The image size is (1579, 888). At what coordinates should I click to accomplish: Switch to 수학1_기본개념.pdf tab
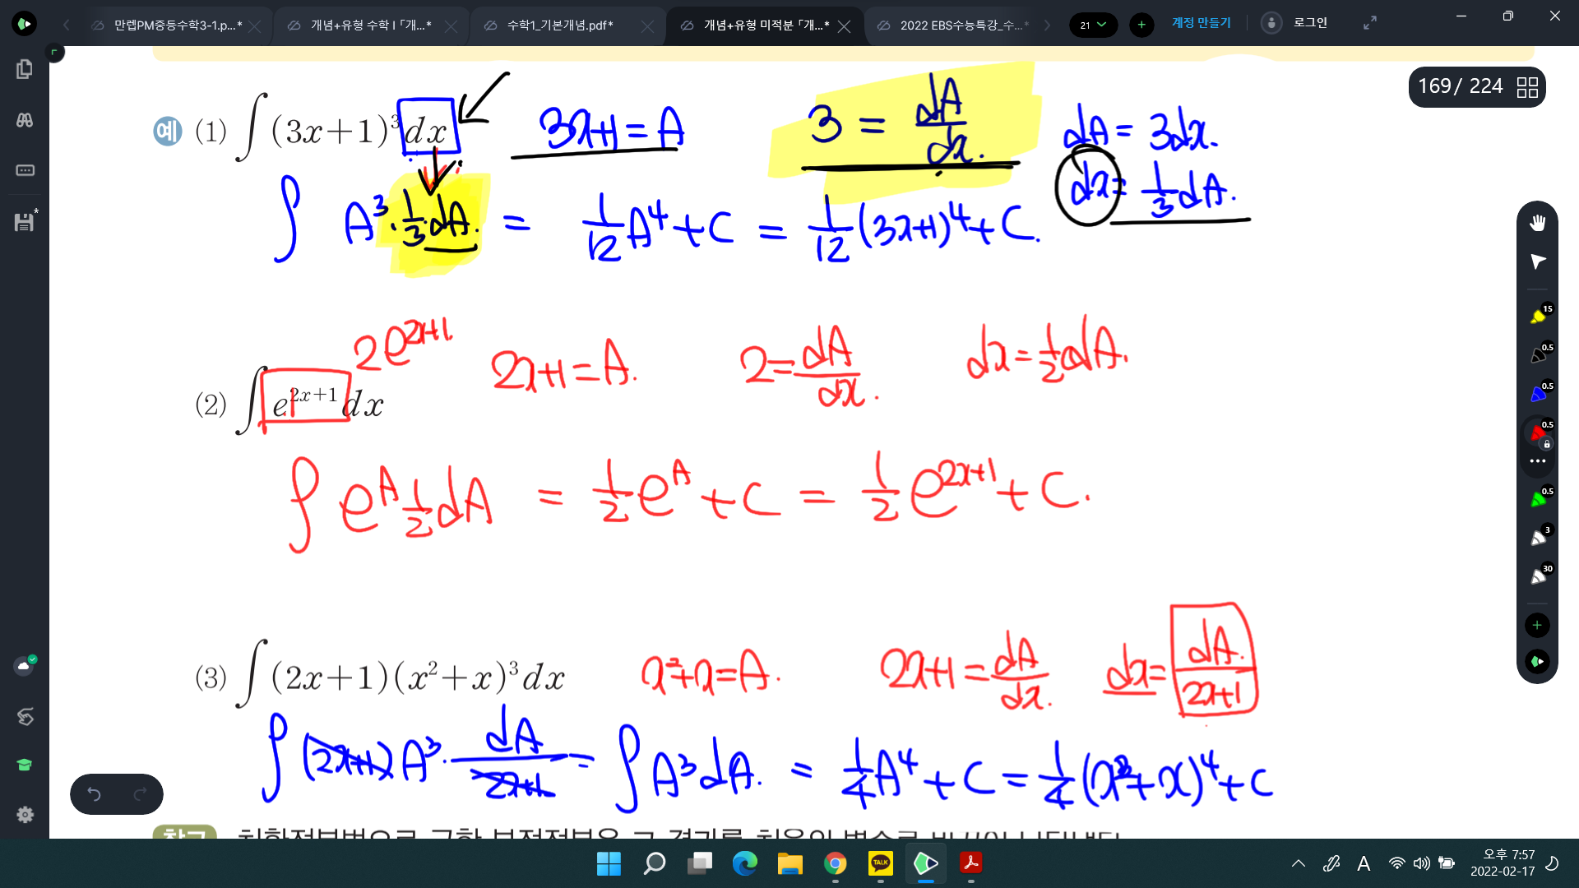(559, 25)
